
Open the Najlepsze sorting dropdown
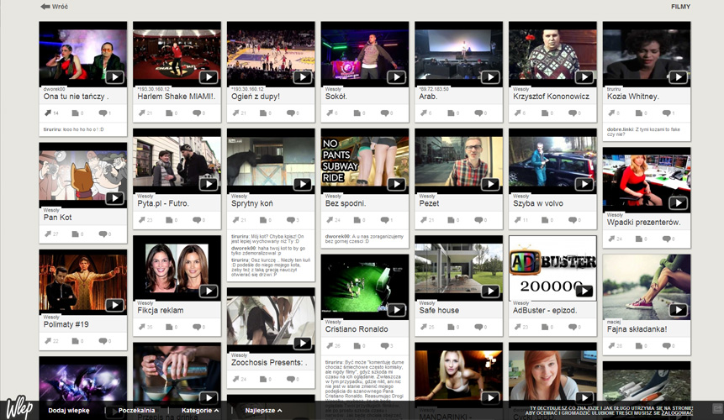point(263,410)
